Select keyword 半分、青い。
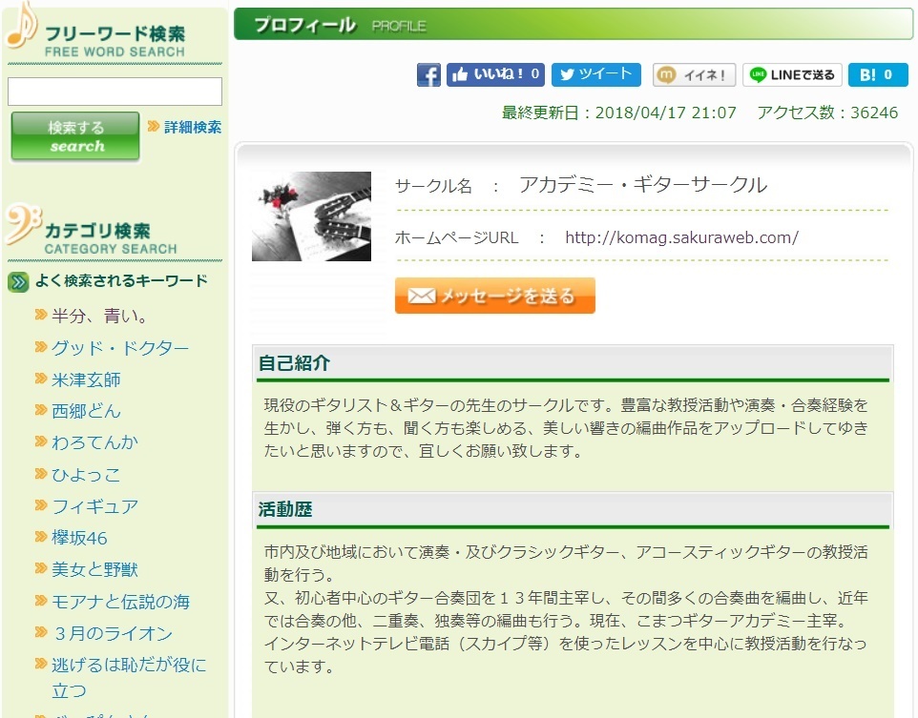This screenshot has height=718, width=918. pyautogui.click(x=100, y=316)
